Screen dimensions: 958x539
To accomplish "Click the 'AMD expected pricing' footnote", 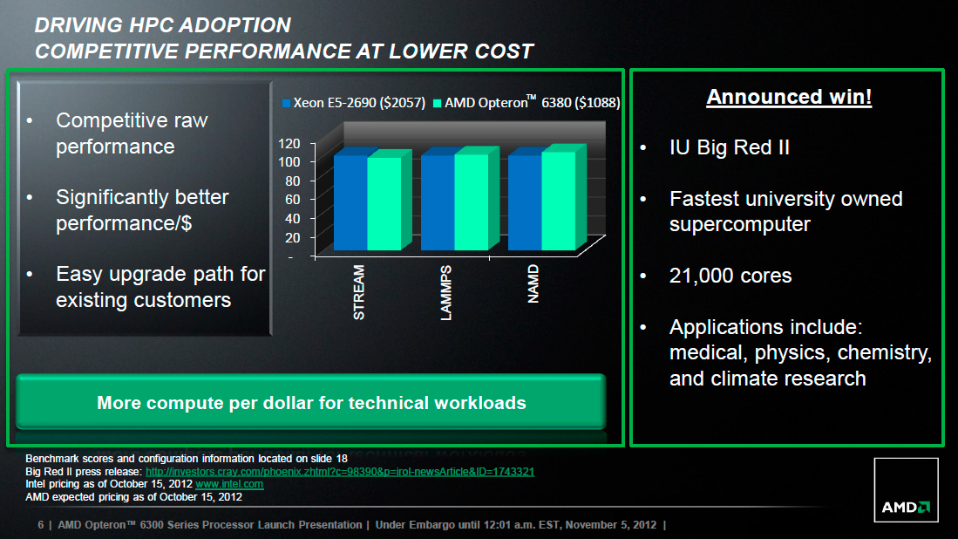I will tap(133, 497).
